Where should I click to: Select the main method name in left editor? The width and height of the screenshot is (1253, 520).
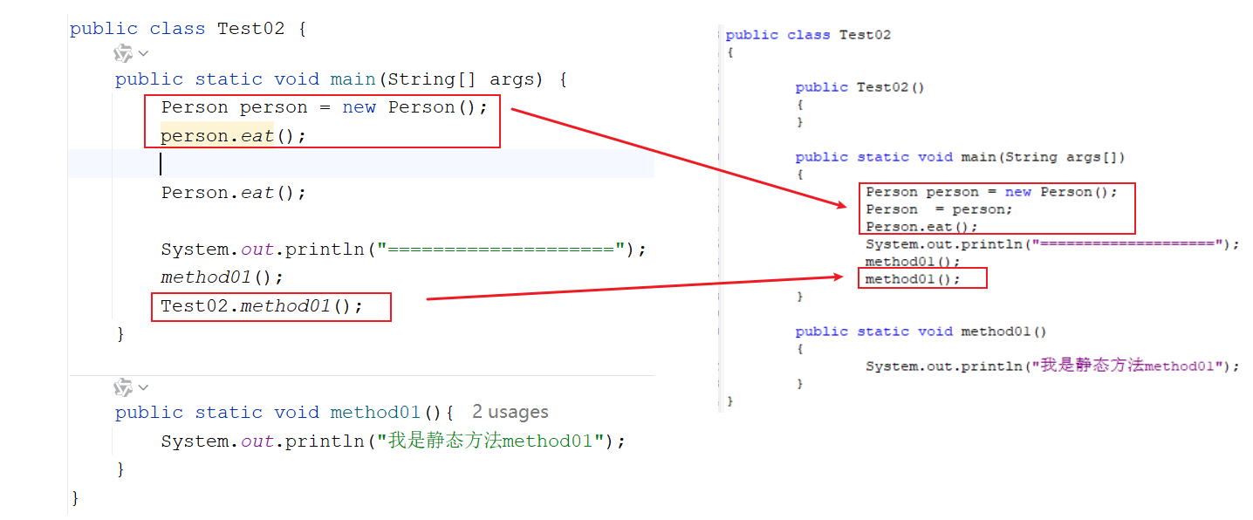click(x=353, y=79)
